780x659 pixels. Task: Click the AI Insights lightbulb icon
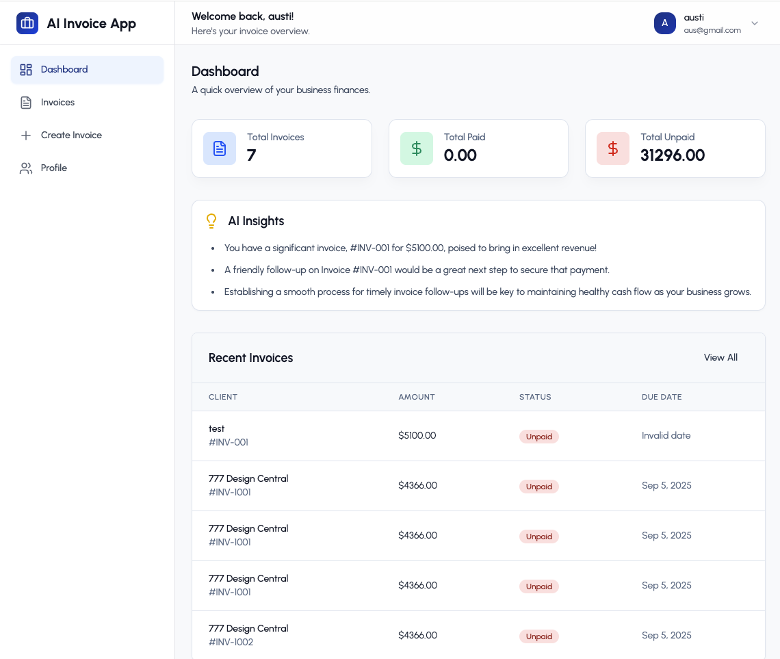211,221
